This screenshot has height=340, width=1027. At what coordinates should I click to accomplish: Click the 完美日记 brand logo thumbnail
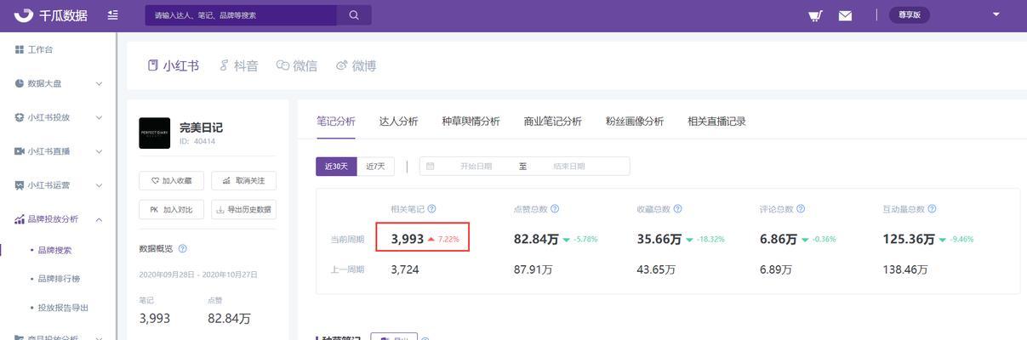point(155,133)
